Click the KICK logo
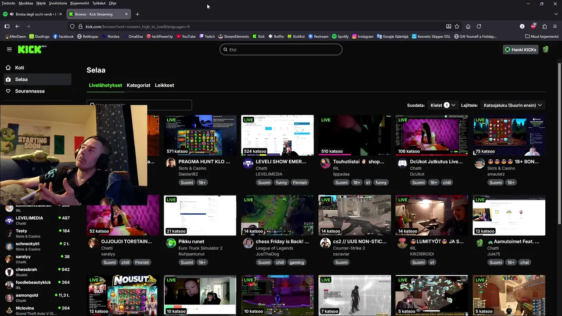The height and width of the screenshot is (316, 562). [32, 49]
